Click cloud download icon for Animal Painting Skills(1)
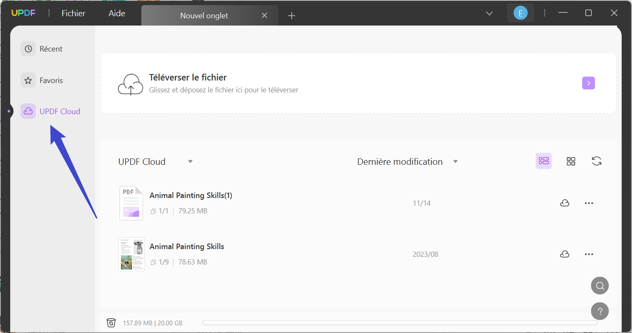This screenshot has width=632, height=333. tap(565, 203)
